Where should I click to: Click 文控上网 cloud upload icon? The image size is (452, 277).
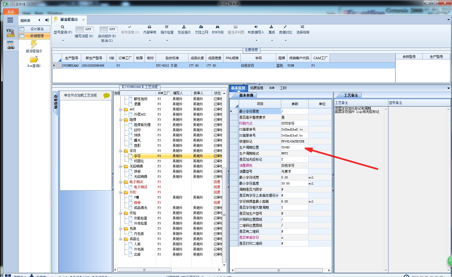click(201, 27)
